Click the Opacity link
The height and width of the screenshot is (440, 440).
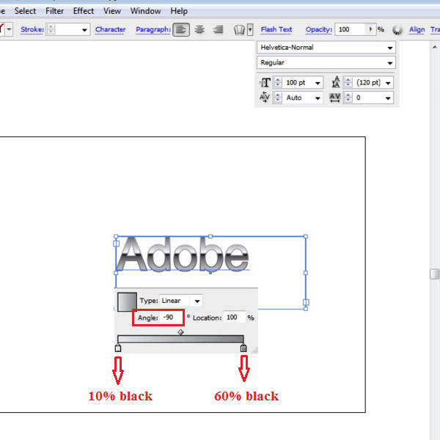(x=319, y=29)
